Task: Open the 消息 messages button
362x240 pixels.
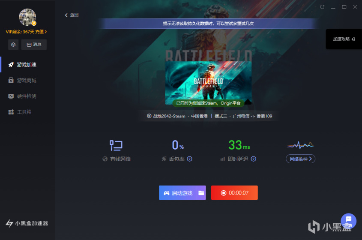Action: (x=34, y=45)
